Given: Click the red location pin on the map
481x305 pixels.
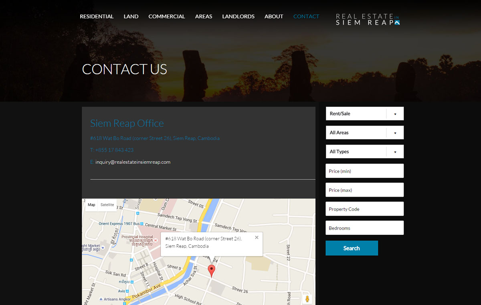Looking at the screenshot, I should click(x=211, y=270).
